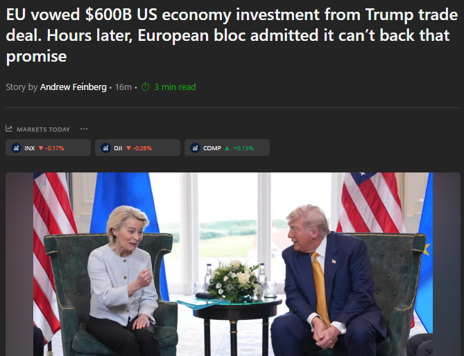
Task: Click the 16m timestamp
Action: [x=123, y=87]
